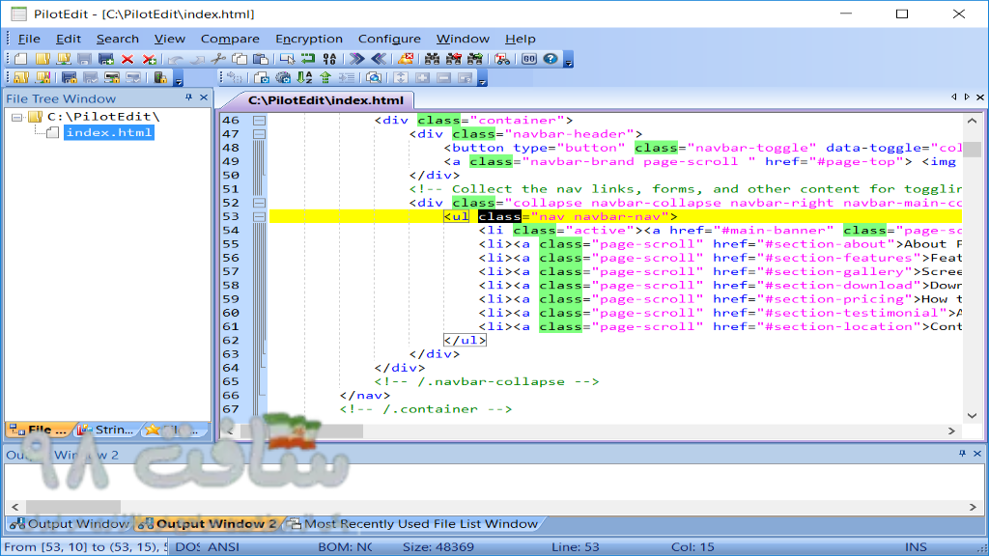The width and height of the screenshot is (989, 556).
Task: Click the find previous binoculars icon
Action: point(454,59)
